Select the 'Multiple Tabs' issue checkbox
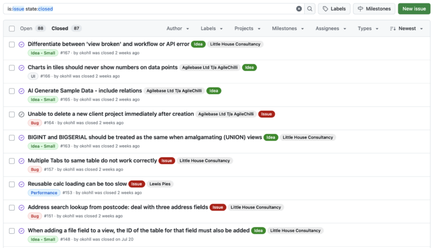Screen dimensions: 435x248 point(12,161)
